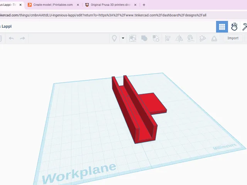Switch to the Create model Printables tab
The height and width of the screenshot is (185, 247).
(53, 5)
